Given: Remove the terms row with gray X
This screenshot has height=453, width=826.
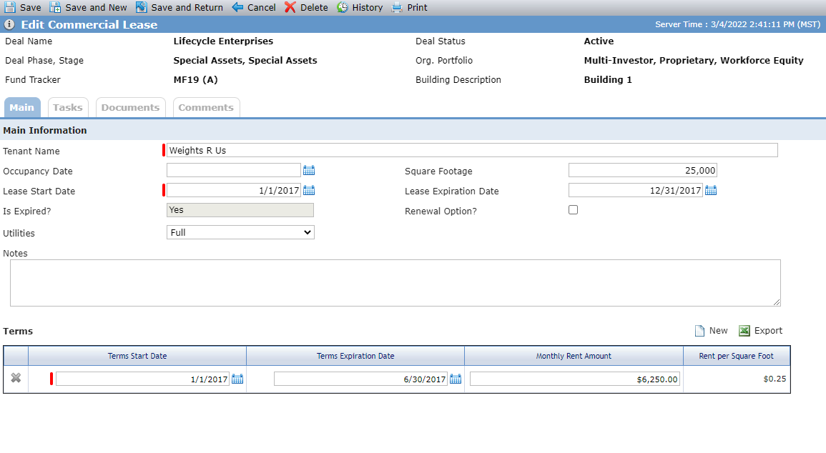Looking at the screenshot, I should pyautogui.click(x=16, y=378).
